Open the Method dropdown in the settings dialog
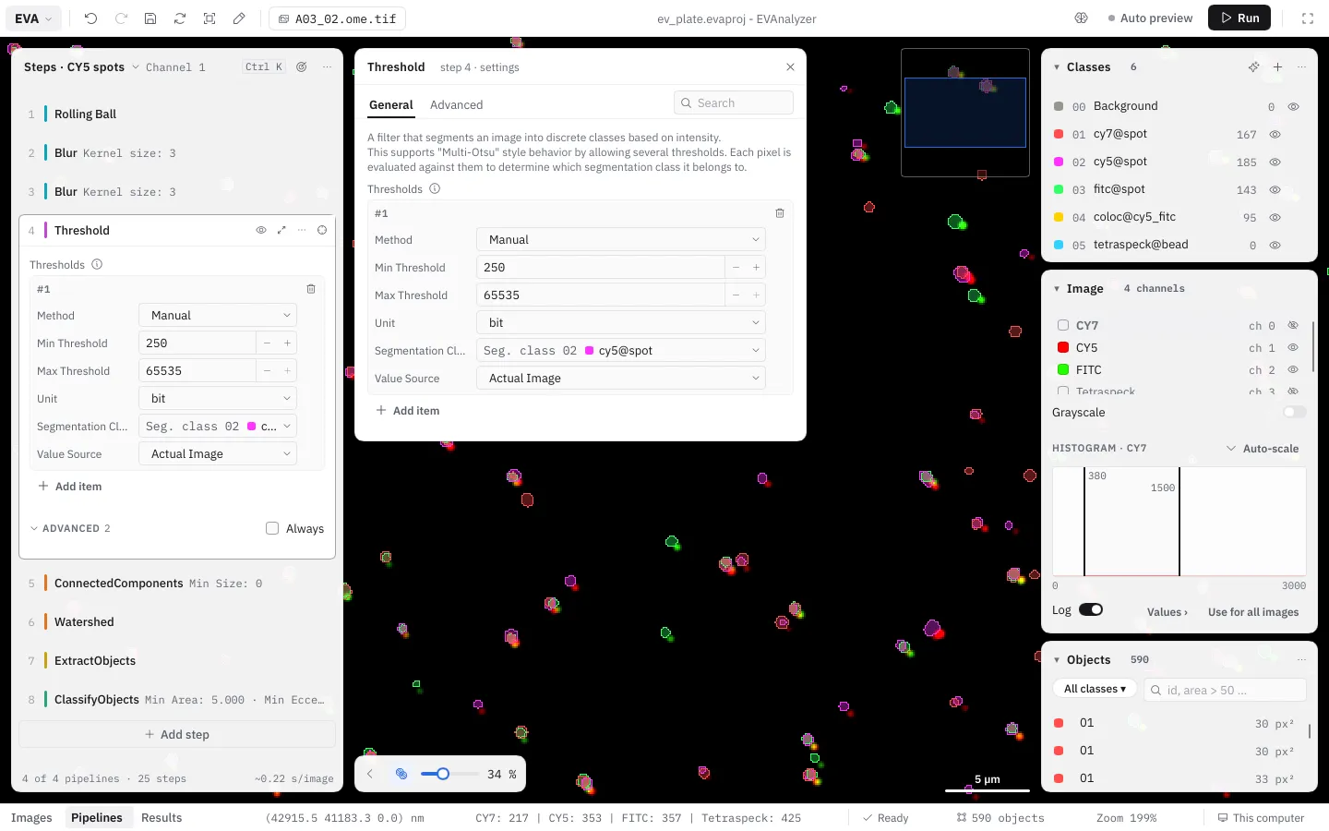1329x831 pixels. [x=621, y=239]
